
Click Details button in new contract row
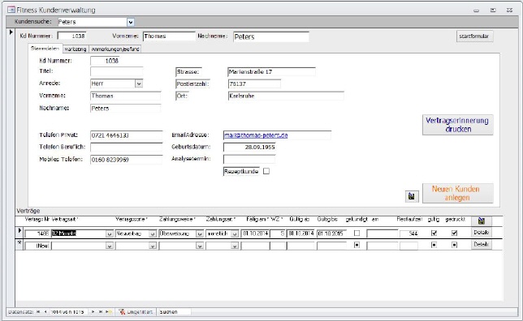pos(481,245)
